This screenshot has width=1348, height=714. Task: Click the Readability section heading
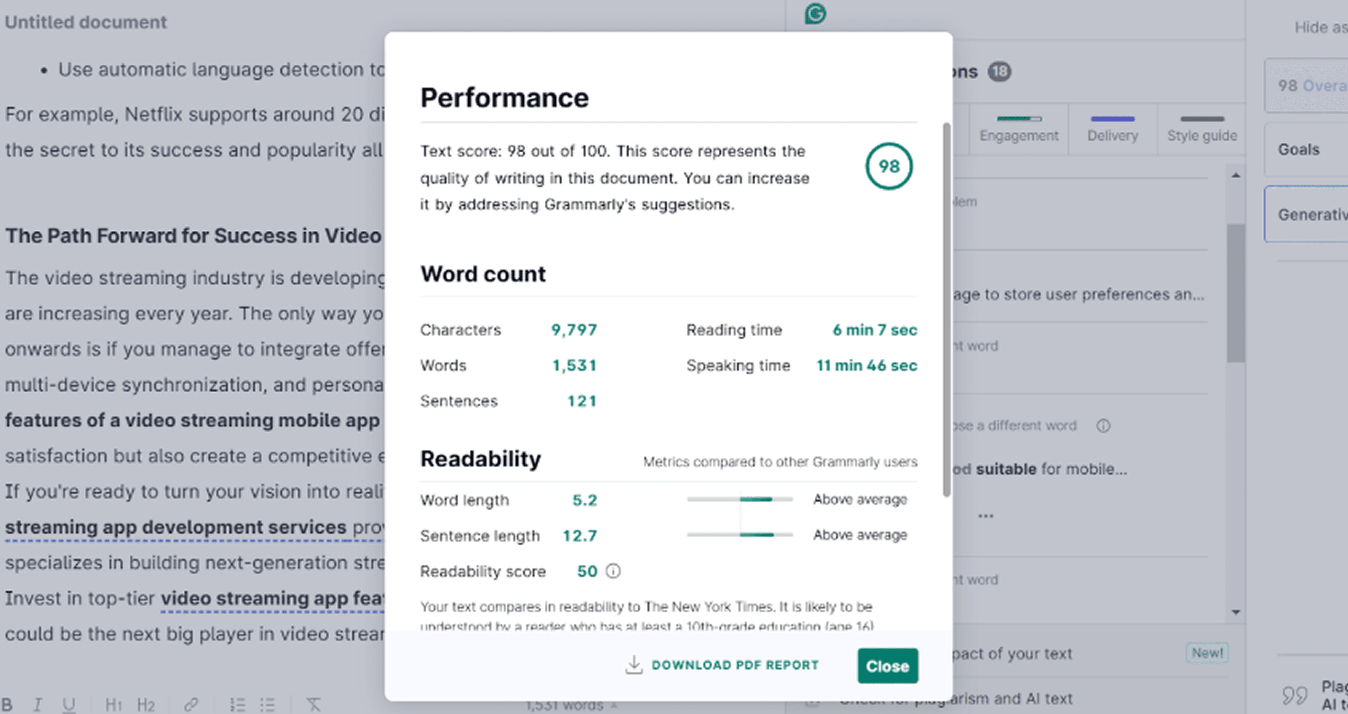[481, 459]
